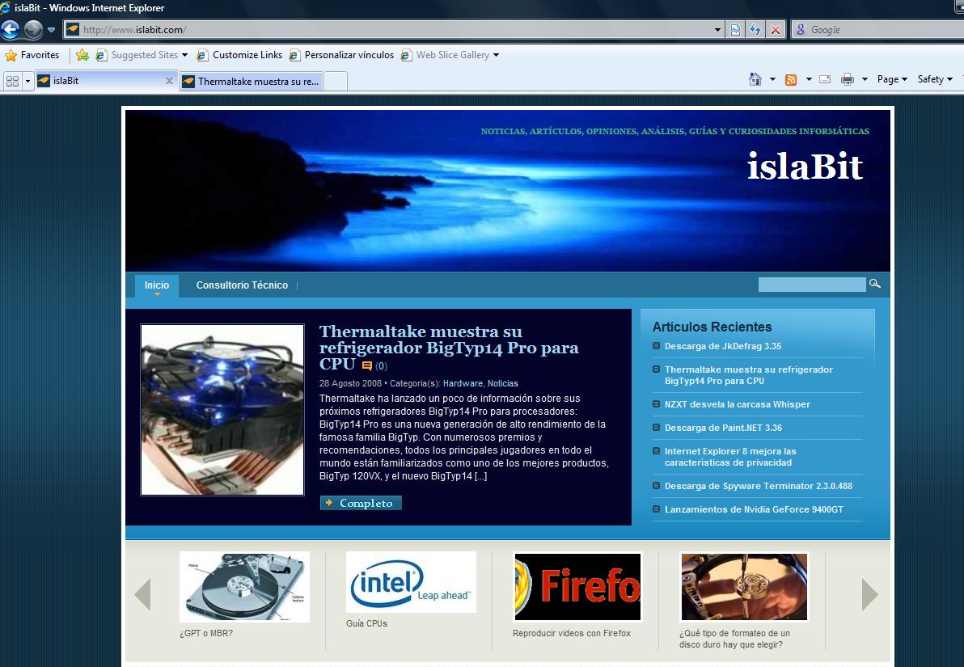Open the Thermaltake BigTyp14 Pro article headline
Image resolution: width=964 pixels, height=667 pixels.
pos(449,348)
